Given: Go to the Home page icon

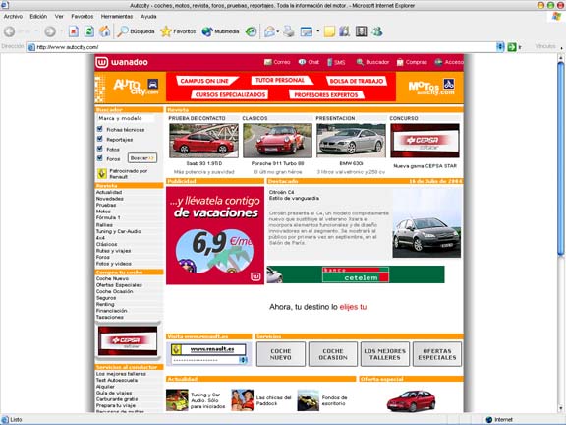Looking at the screenshot, I should (105, 31).
